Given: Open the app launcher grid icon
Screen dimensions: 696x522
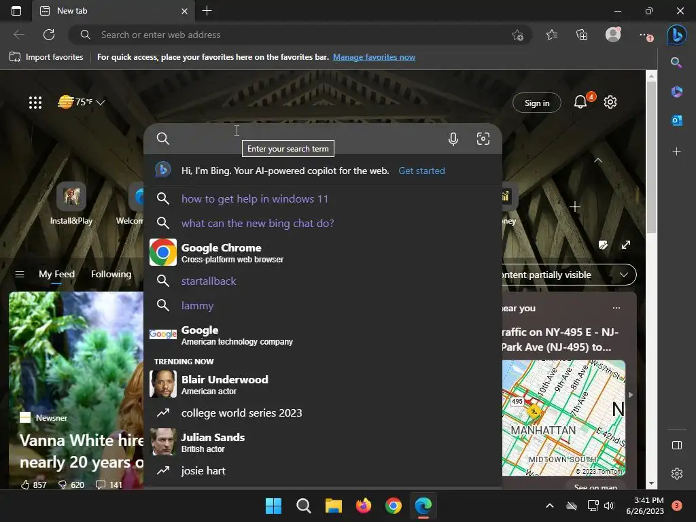Looking at the screenshot, I should coord(35,103).
